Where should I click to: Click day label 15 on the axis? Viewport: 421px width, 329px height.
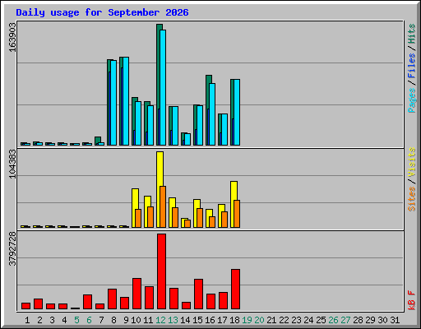(197, 320)
